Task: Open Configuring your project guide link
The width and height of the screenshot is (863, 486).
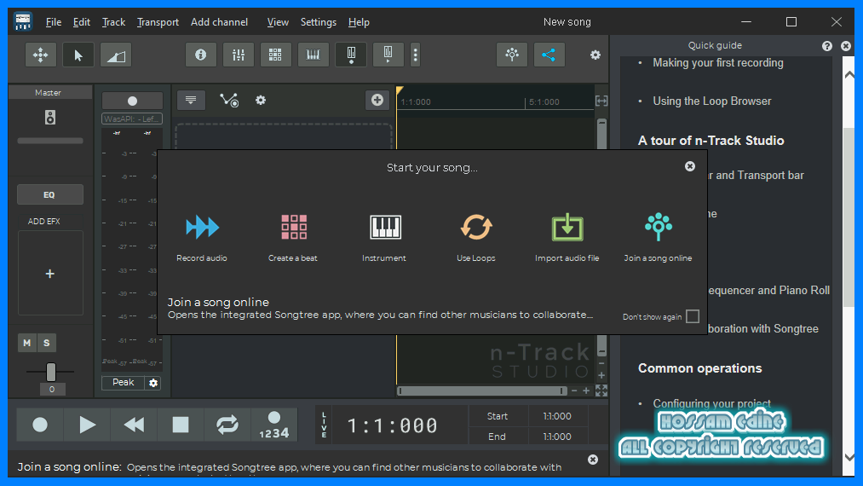Action: 711,403
